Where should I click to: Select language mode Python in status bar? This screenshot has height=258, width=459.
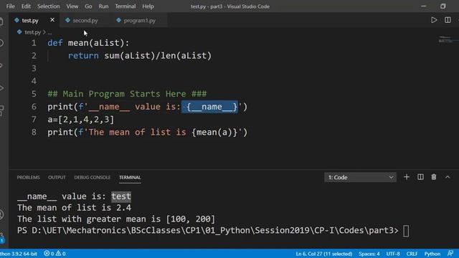point(432,254)
